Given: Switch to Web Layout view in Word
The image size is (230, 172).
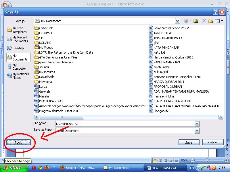Looking at the screenshot, I should click(x=166, y=160).
